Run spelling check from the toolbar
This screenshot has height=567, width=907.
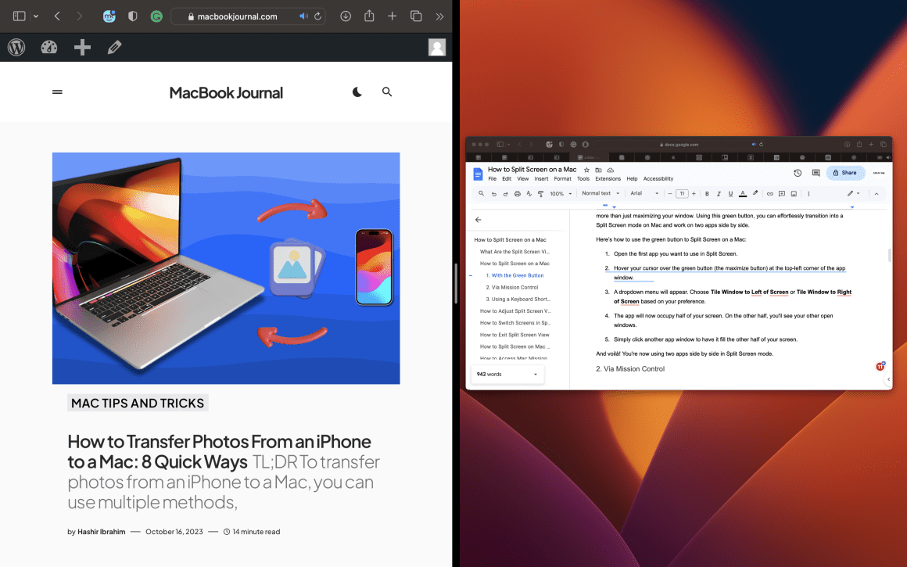pyautogui.click(x=527, y=193)
